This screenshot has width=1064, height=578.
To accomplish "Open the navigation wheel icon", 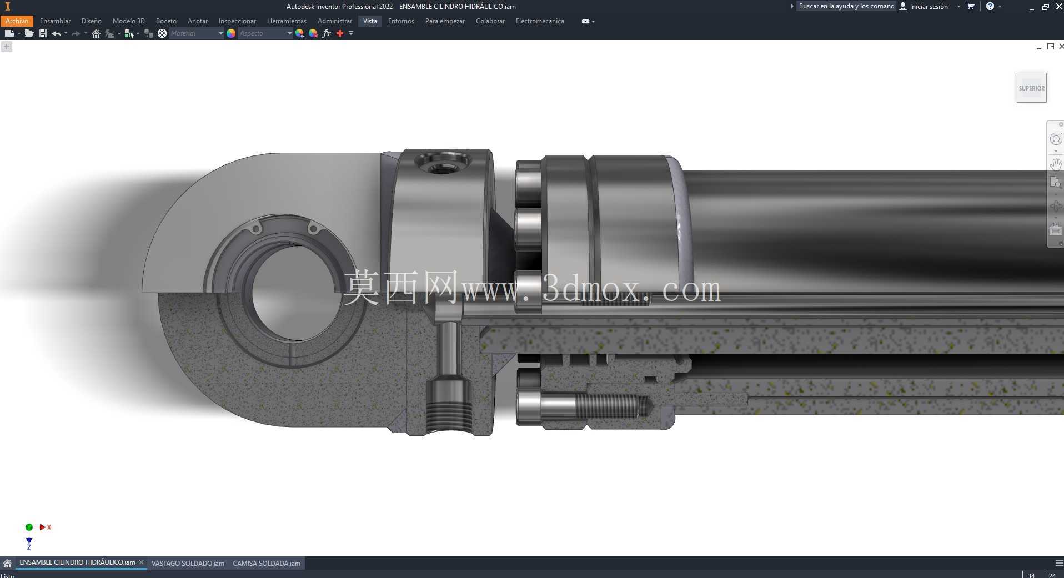I will 1056,139.
